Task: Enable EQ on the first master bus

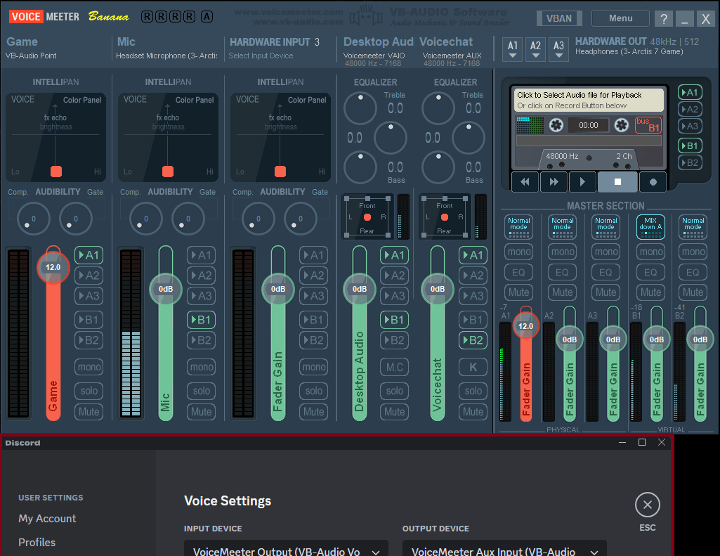Action: tap(518, 272)
